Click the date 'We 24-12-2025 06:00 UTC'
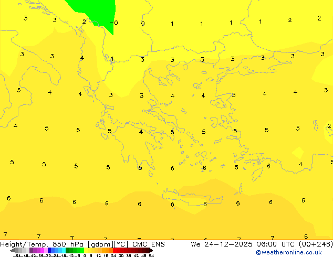This screenshot has height=257, width=333. tap(243, 244)
